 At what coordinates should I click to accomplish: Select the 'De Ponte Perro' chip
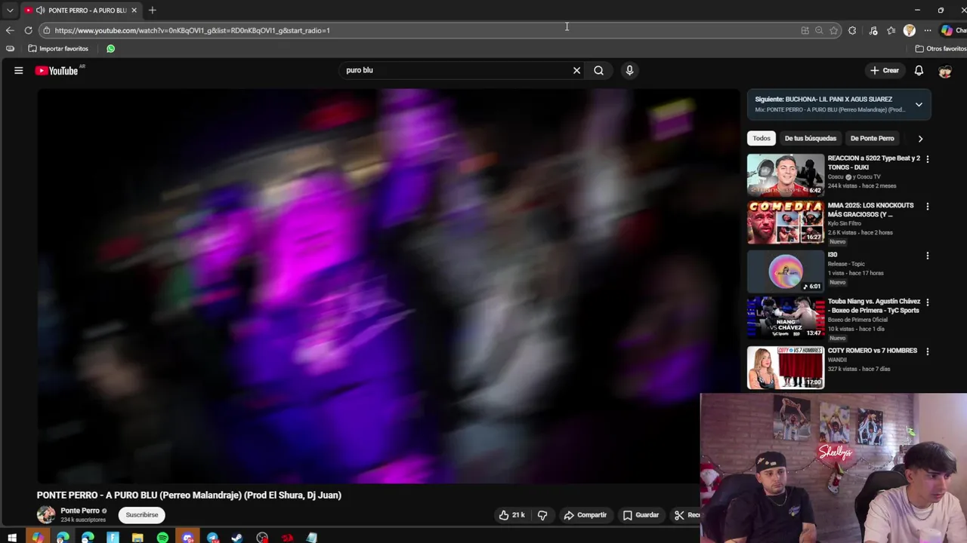(x=872, y=138)
